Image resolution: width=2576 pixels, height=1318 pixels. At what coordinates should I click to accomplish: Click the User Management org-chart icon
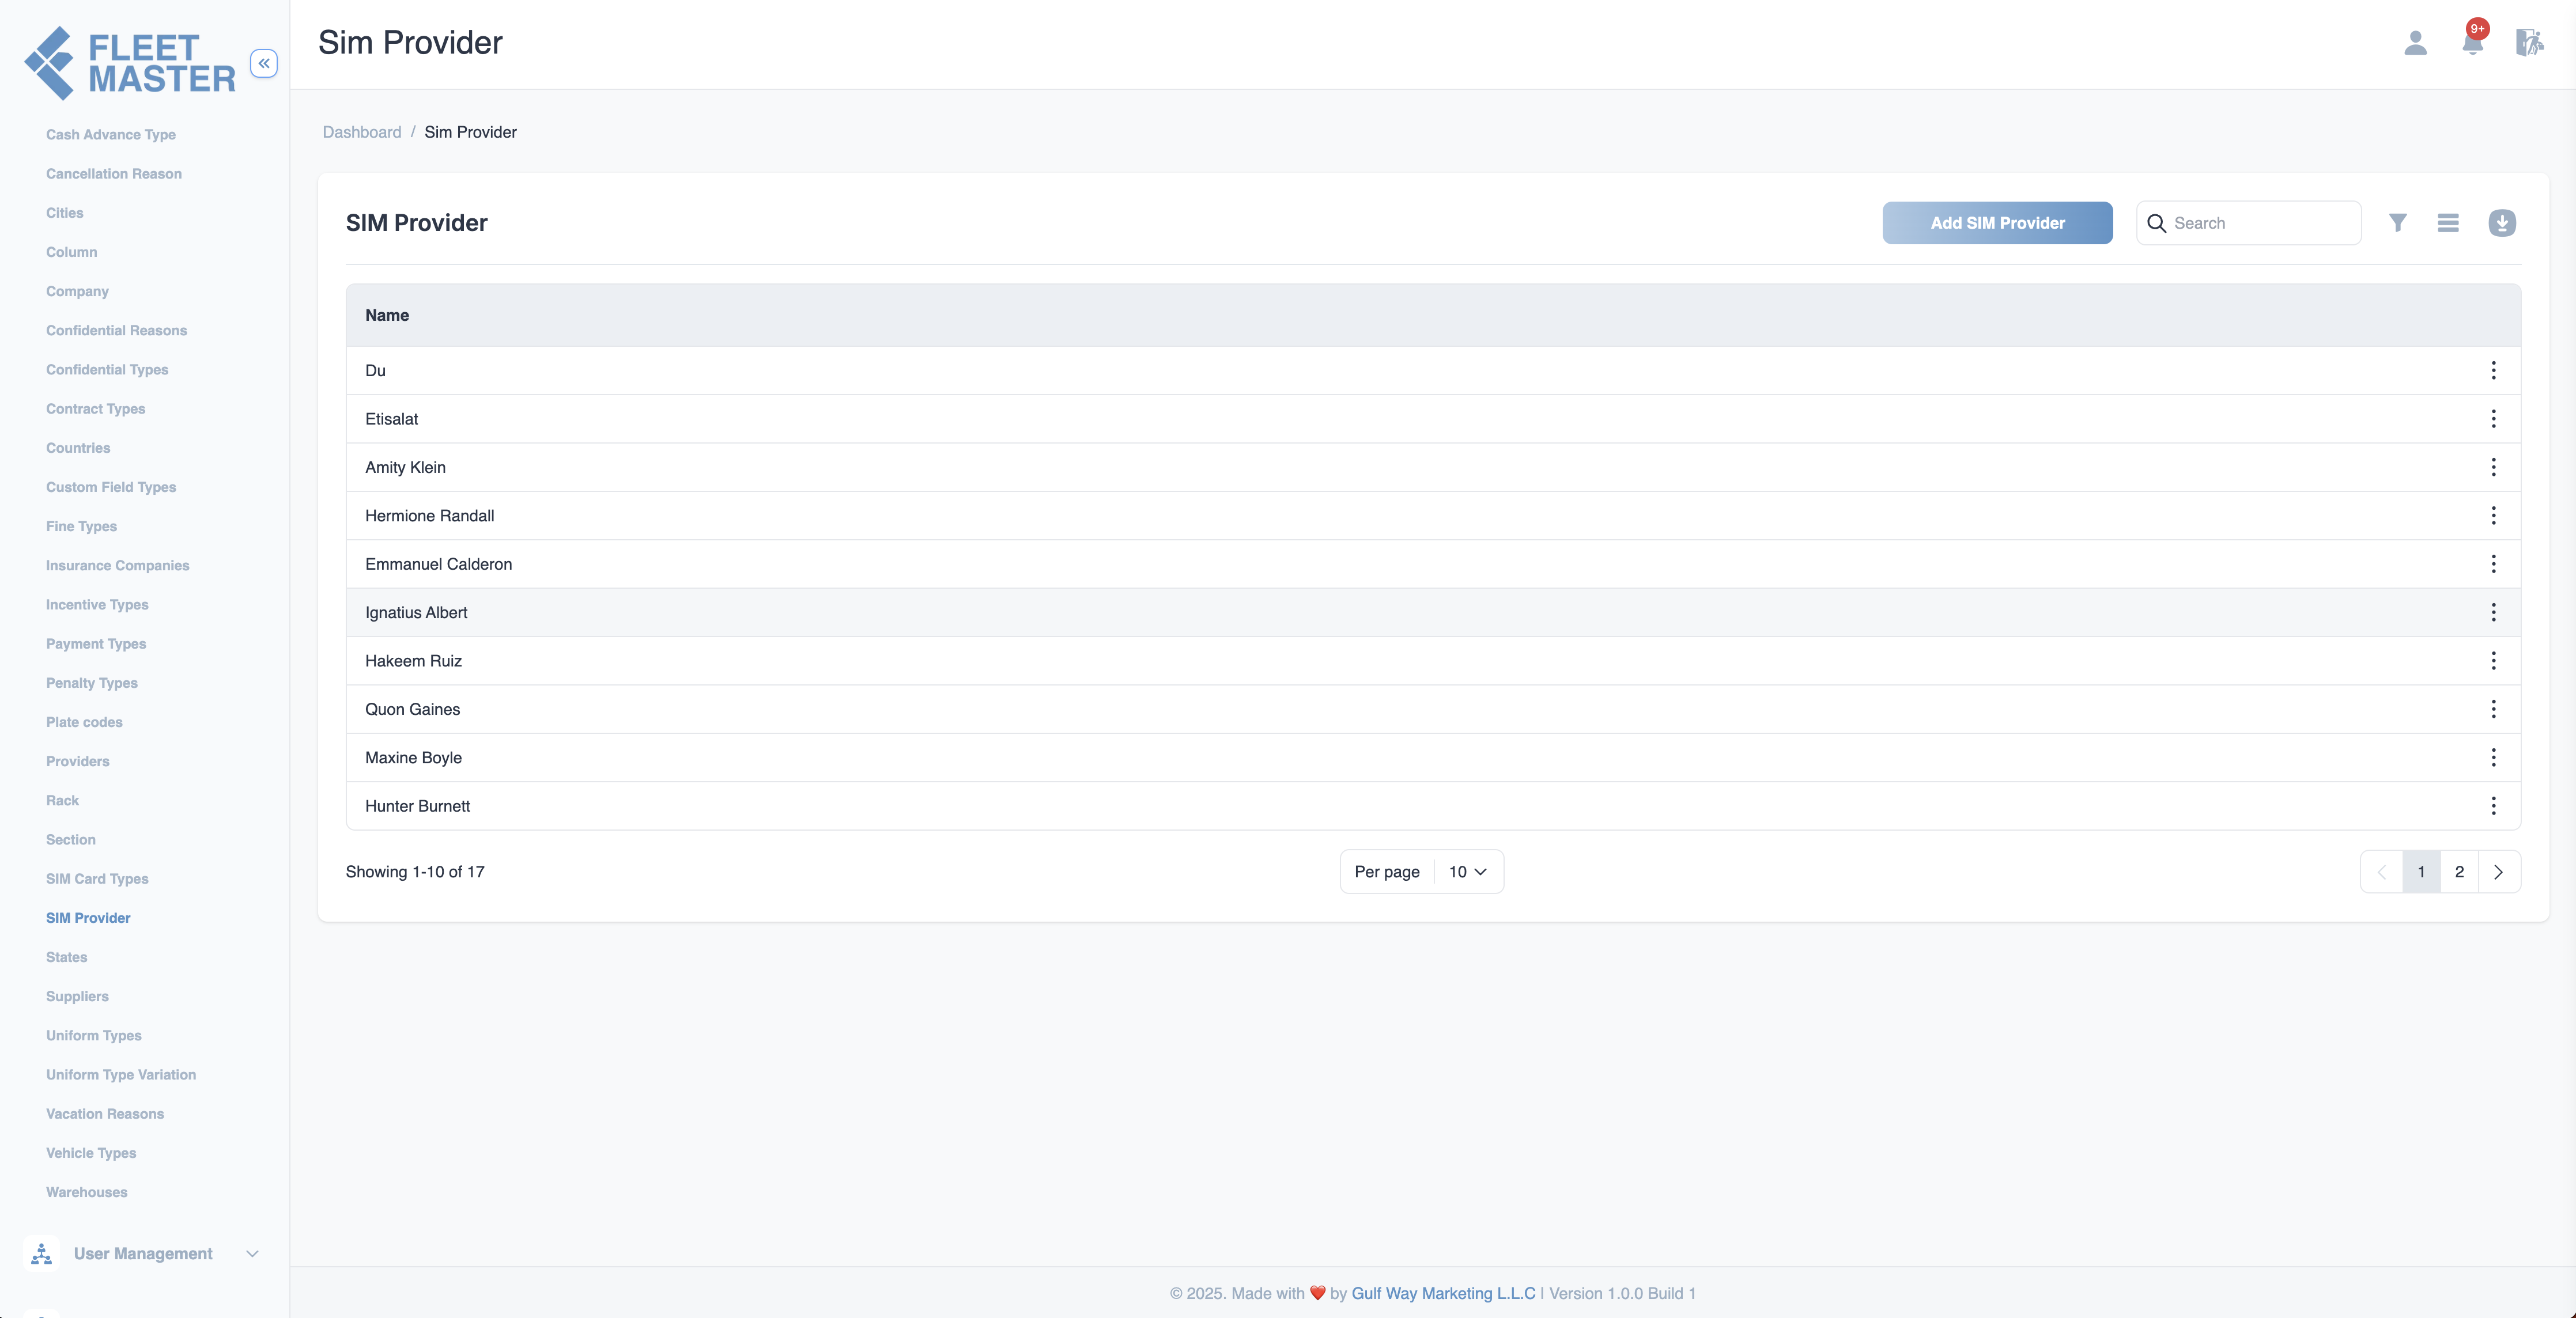pos(41,1254)
